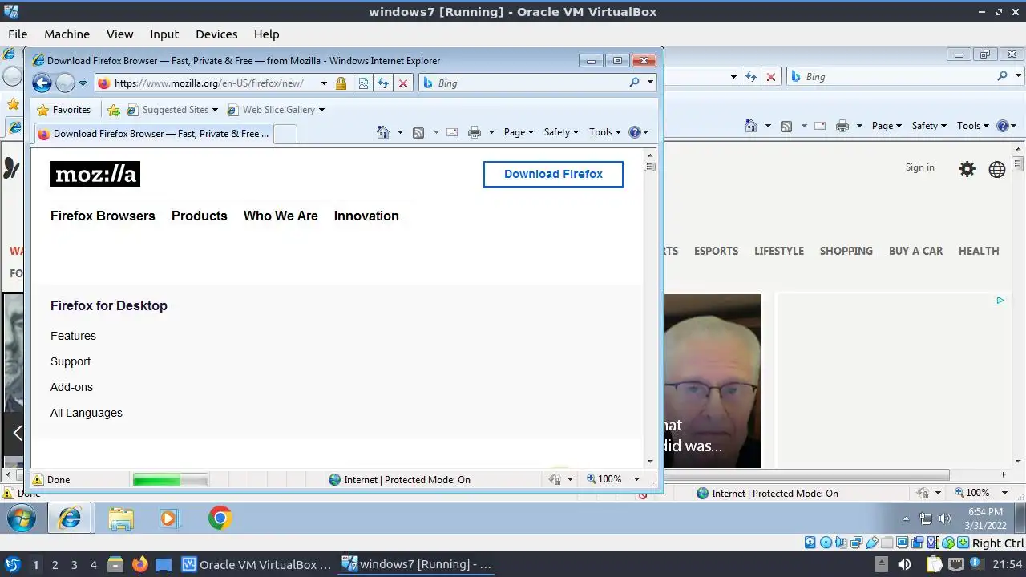Open recent pages dropdown next to Forward button
Screen dimensions: 1026x577
pos(83,83)
